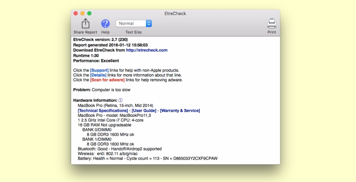Click the red [Scan for adware] link
This screenshot has width=356, height=182.
click(107, 80)
